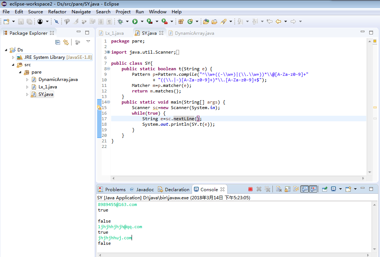Open the Run button dropdown arrow
This screenshot has width=380, height=257.
pos(142,22)
